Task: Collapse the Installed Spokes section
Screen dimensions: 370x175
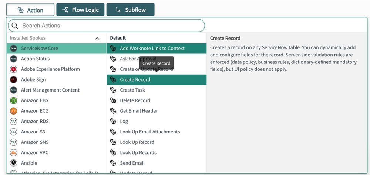Action: pos(97,38)
